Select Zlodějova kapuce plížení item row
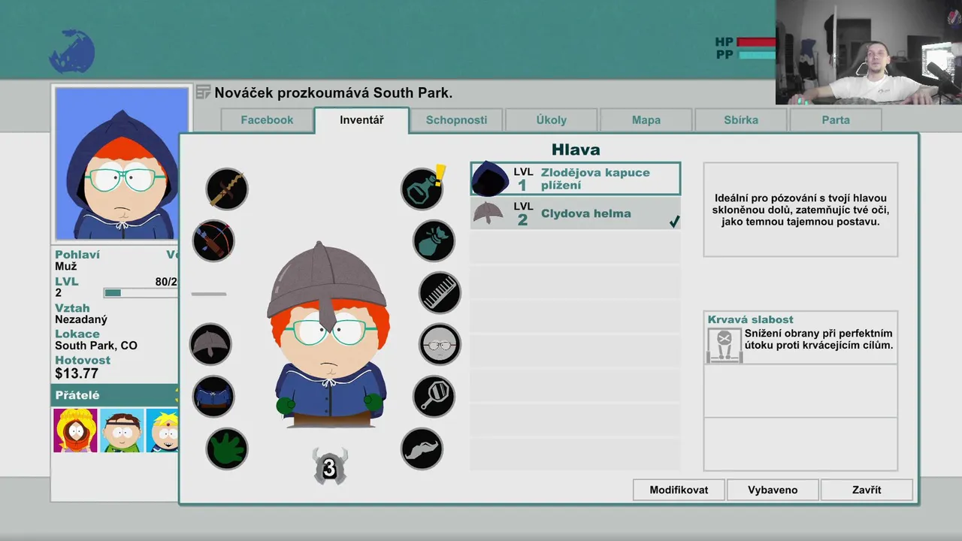Image resolution: width=962 pixels, height=541 pixels. (x=576, y=179)
